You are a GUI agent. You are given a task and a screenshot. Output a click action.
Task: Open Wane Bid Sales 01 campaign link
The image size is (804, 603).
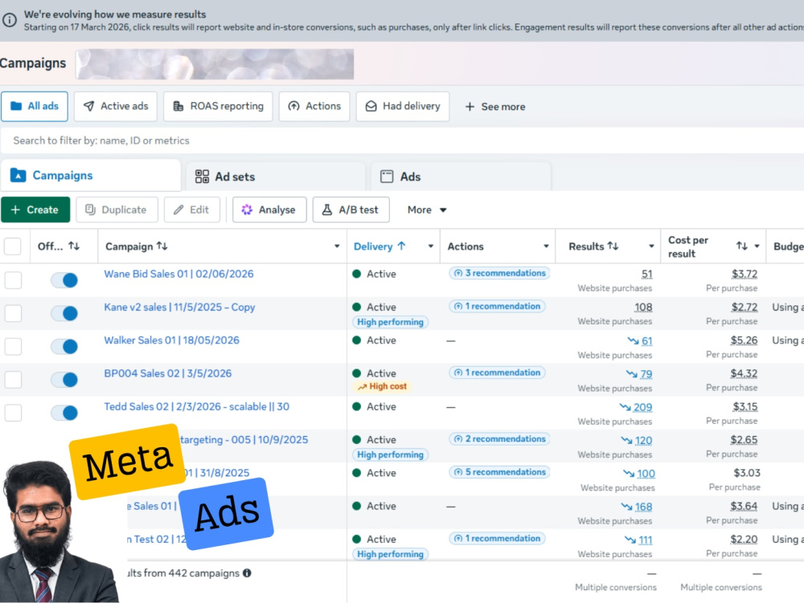[x=178, y=274]
